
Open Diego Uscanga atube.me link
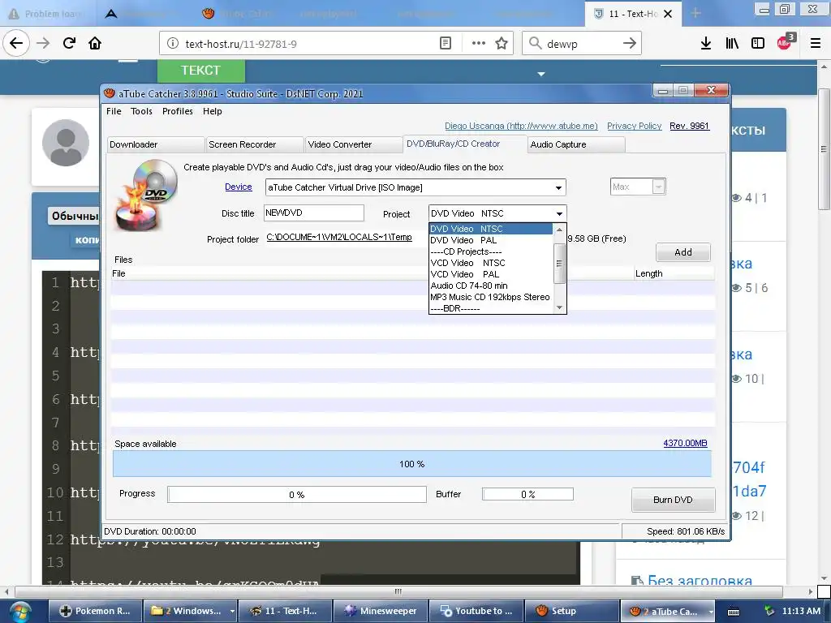(521, 126)
